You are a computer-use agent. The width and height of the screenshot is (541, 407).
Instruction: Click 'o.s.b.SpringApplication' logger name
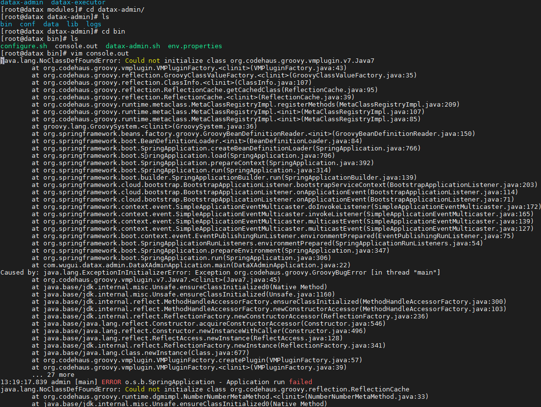click(x=170, y=382)
